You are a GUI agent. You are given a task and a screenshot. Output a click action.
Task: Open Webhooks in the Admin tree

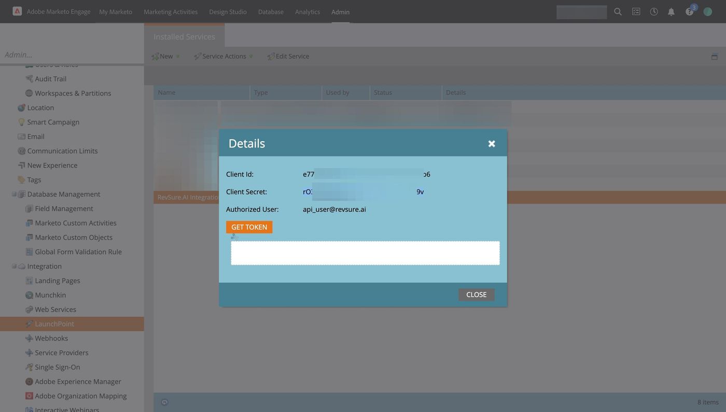click(x=51, y=338)
